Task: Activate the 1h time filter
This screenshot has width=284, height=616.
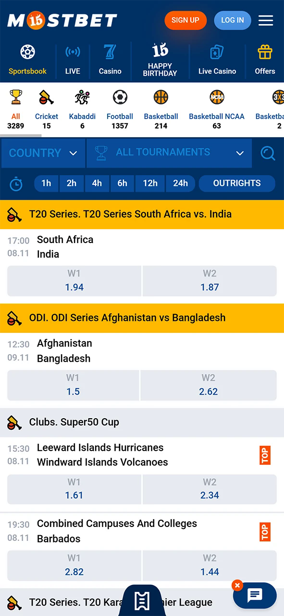Action: [46, 183]
